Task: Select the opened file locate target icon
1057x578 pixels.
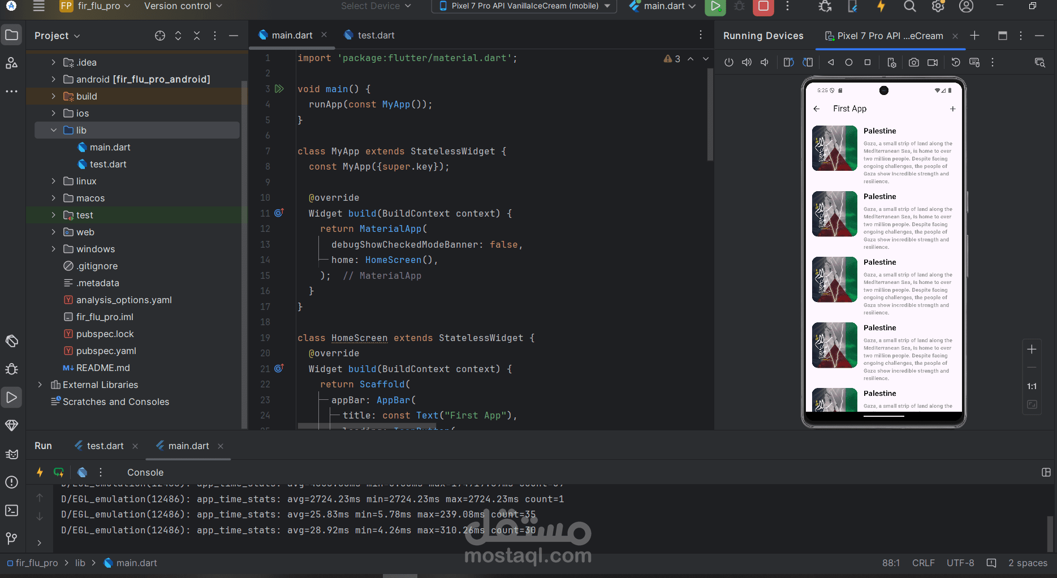Action: click(160, 36)
